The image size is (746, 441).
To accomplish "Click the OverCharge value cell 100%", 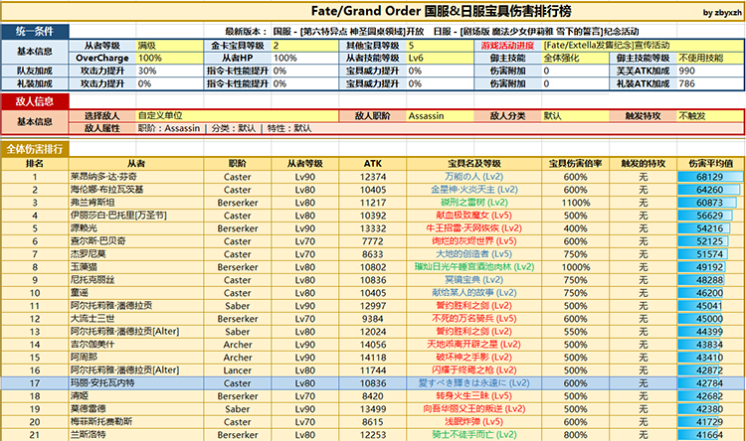I will click(169, 58).
